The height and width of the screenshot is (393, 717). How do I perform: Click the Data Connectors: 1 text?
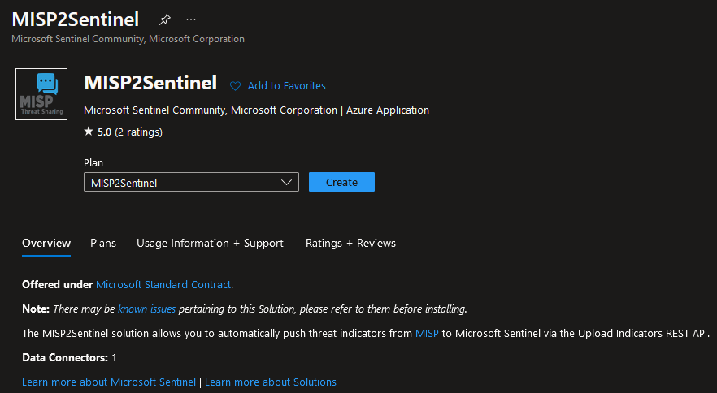69,357
